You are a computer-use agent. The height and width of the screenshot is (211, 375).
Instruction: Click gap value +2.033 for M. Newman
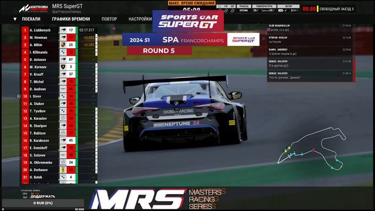[x=89, y=38]
